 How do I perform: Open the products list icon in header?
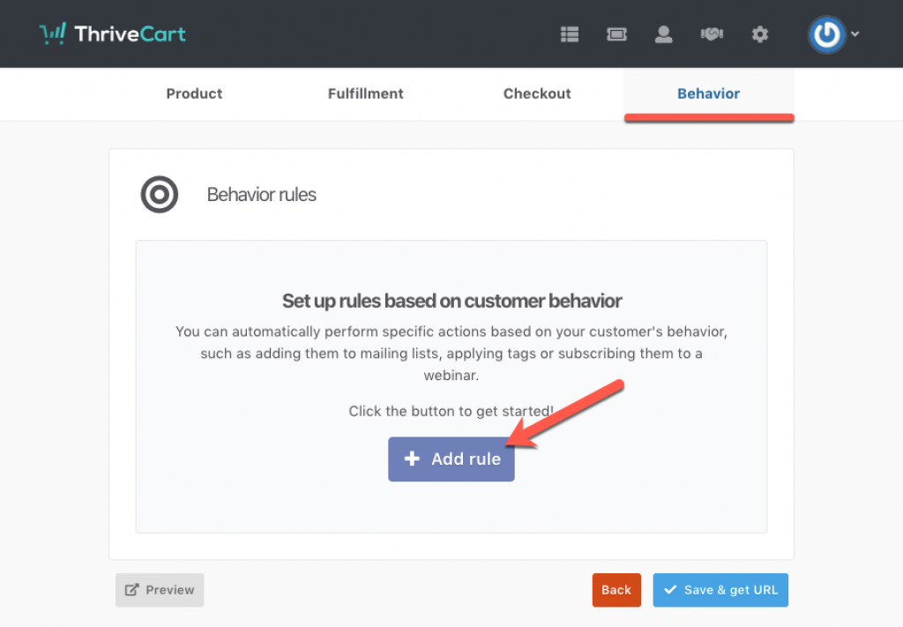coord(570,34)
